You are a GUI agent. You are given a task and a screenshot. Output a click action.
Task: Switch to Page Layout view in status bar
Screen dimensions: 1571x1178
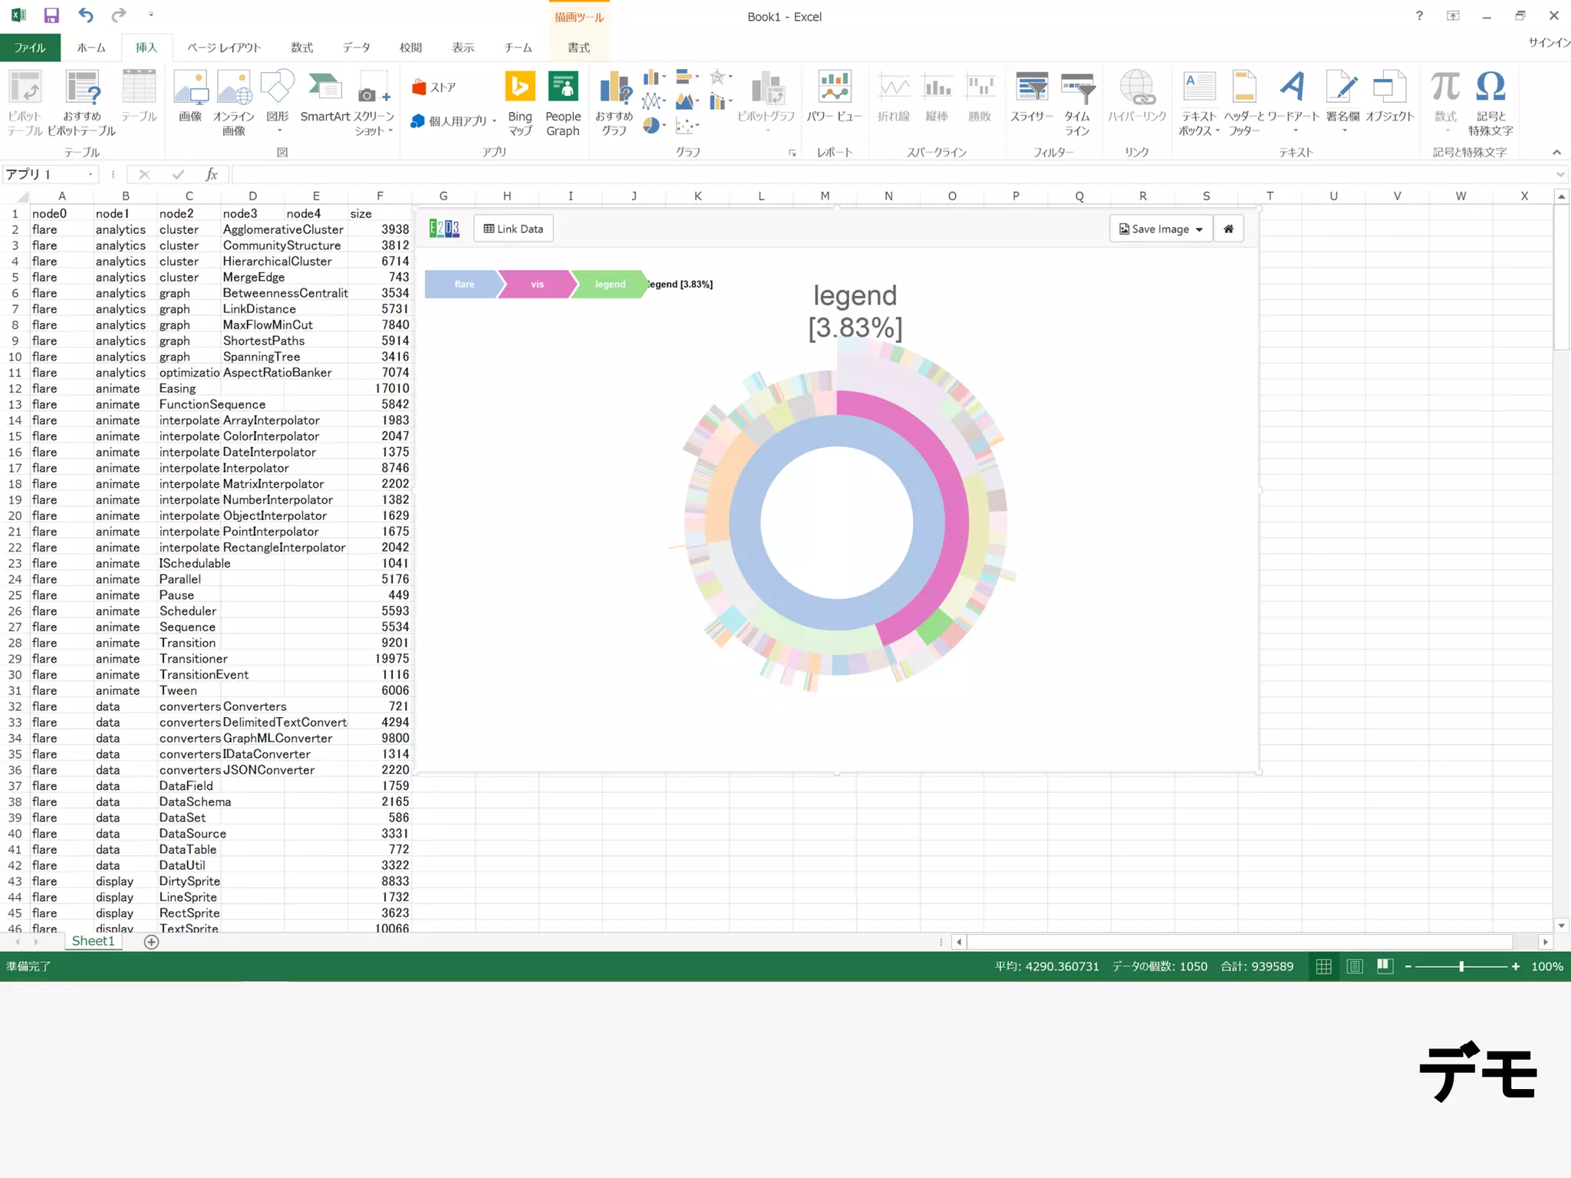coord(1355,966)
